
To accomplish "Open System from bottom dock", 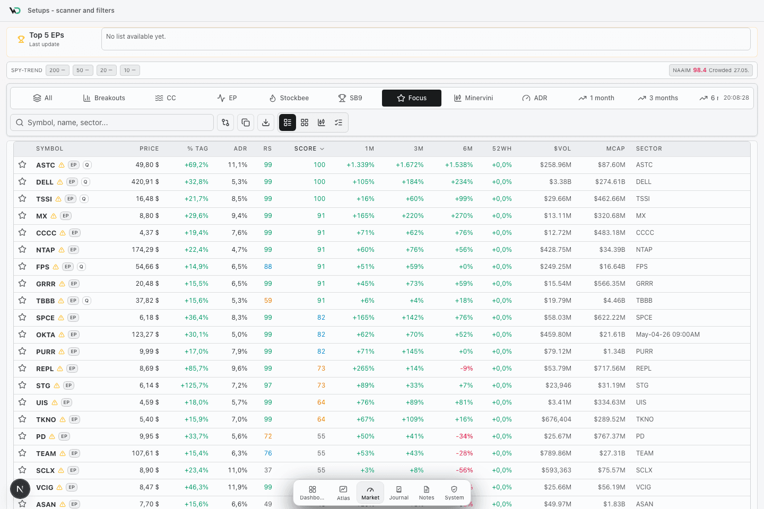I will 454,493.
